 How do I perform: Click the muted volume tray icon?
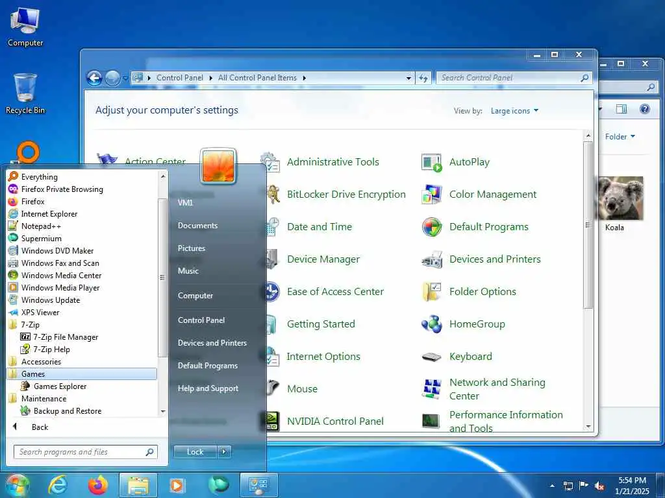click(x=599, y=486)
